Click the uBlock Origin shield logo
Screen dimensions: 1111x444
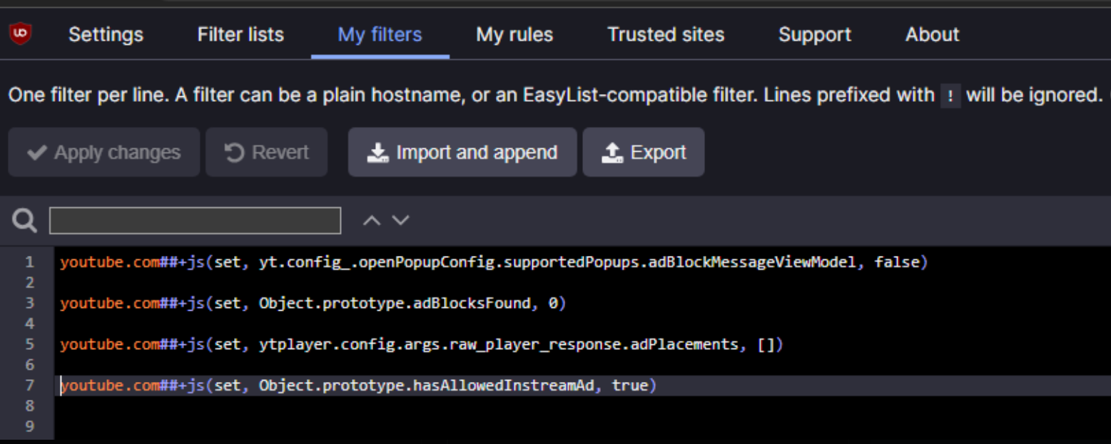click(21, 33)
